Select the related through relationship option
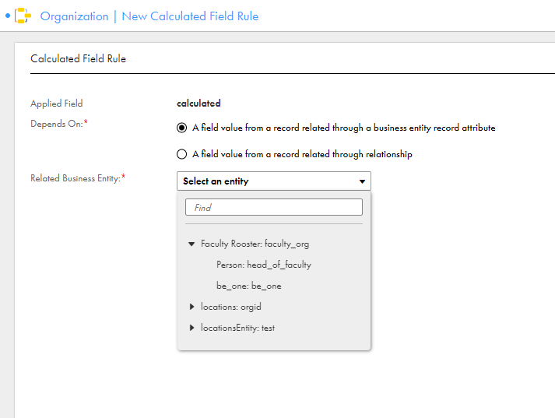This screenshot has height=418, width=555. pyautogui.click(x=181, y=154)
